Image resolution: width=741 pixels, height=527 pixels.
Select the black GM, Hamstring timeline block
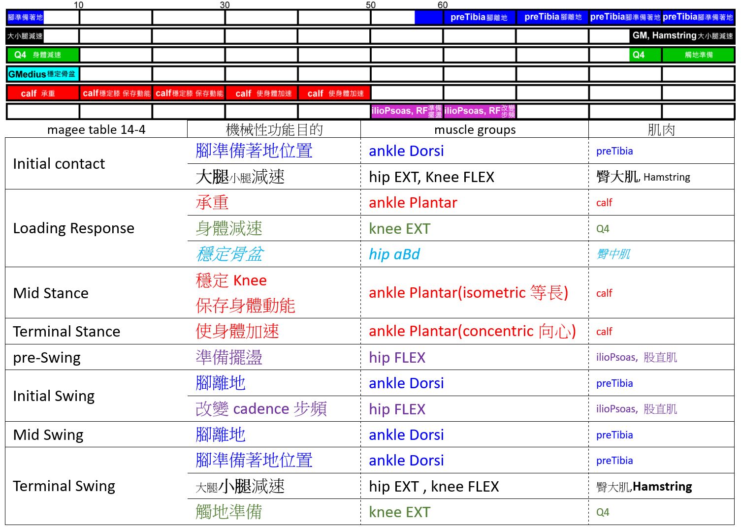[x=682, y=36]
